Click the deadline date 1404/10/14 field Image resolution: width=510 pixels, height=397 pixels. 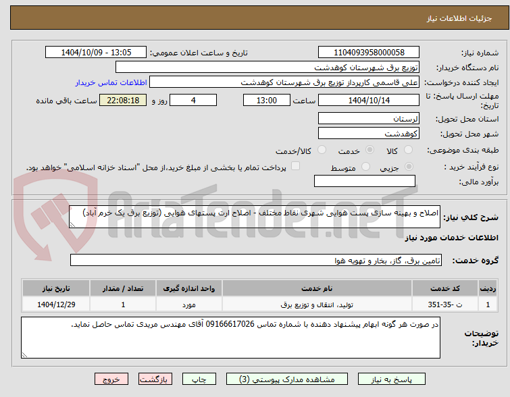pos(369,100)
